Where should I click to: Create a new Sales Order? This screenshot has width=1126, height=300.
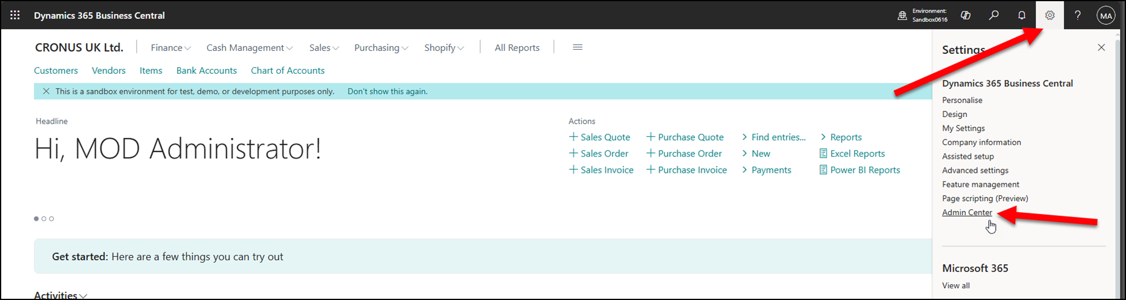point(599,154)
